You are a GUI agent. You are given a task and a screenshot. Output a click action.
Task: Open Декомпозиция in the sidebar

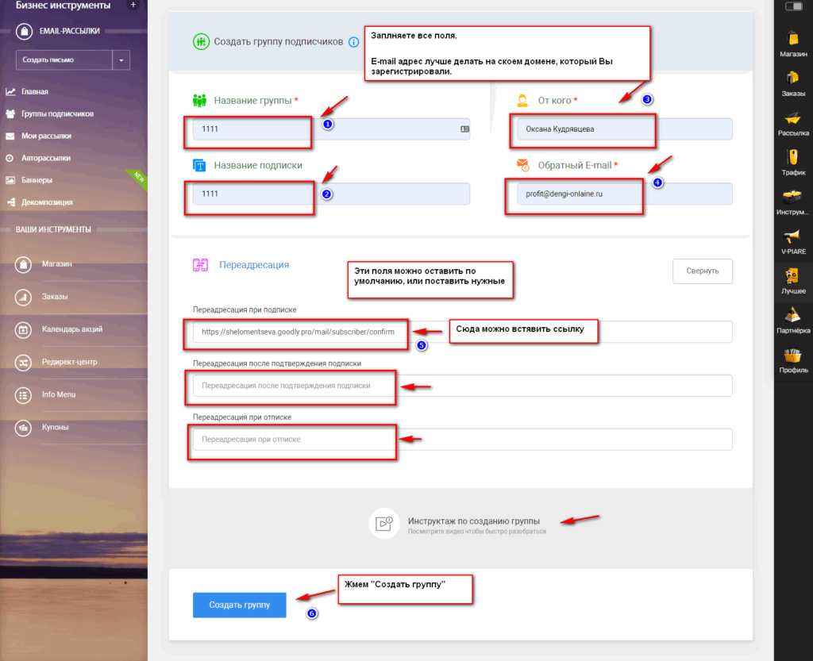tap(47, 202)
